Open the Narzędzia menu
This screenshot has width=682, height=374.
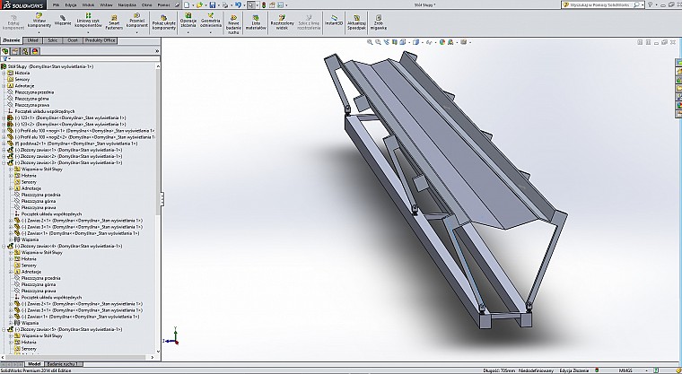point(127,4)
